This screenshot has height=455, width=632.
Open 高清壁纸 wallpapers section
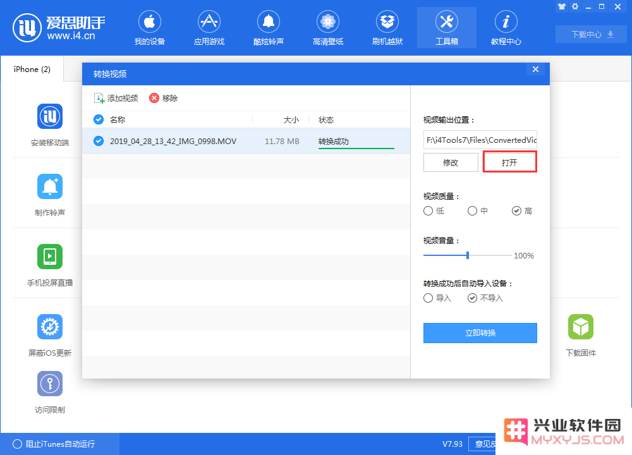327,28
